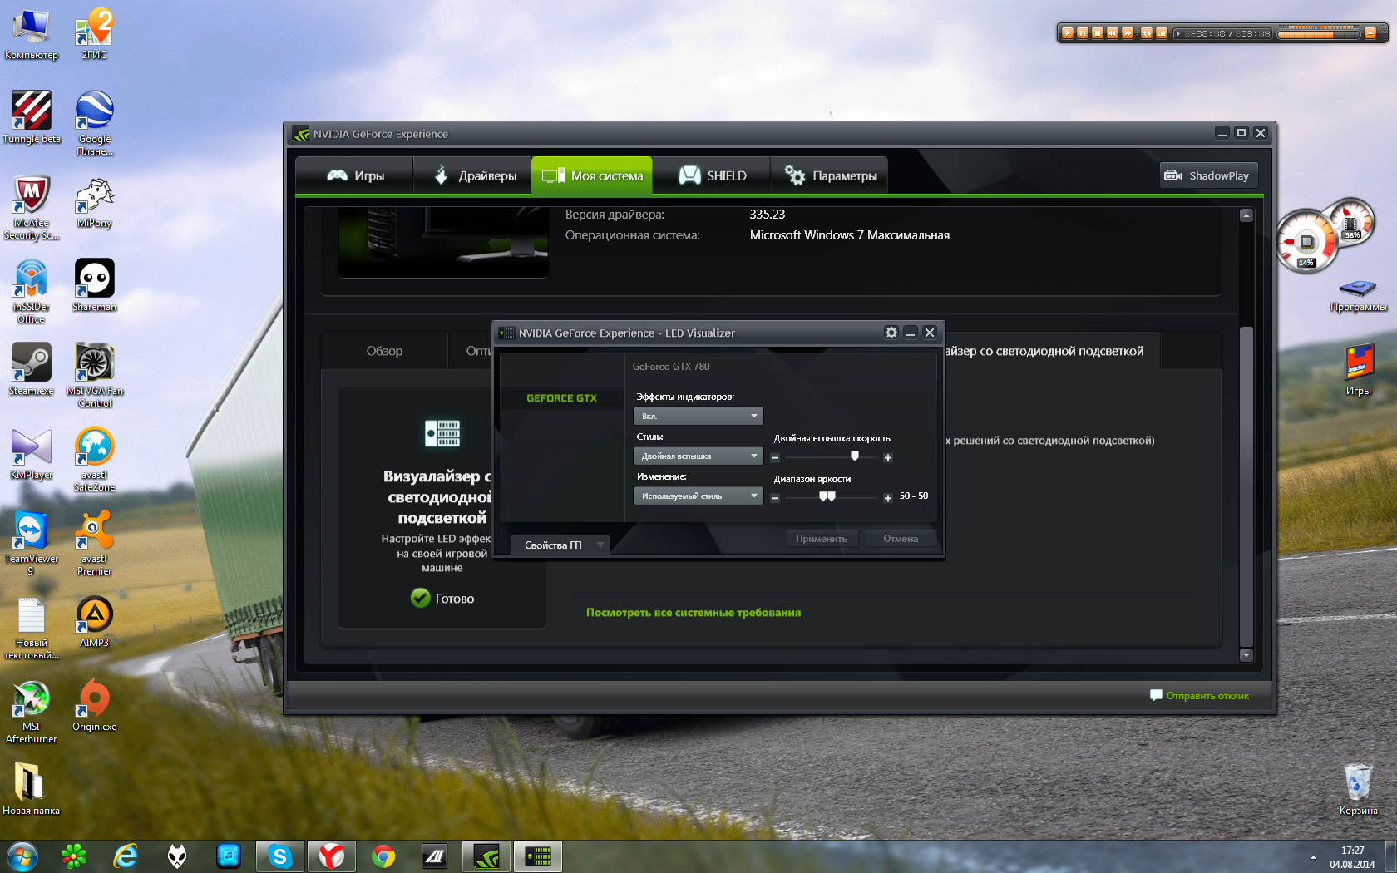Click the LED Visualizer taskbar button
The height and width of the screenshot is (873, 1397).
click(x=538, y=856)
